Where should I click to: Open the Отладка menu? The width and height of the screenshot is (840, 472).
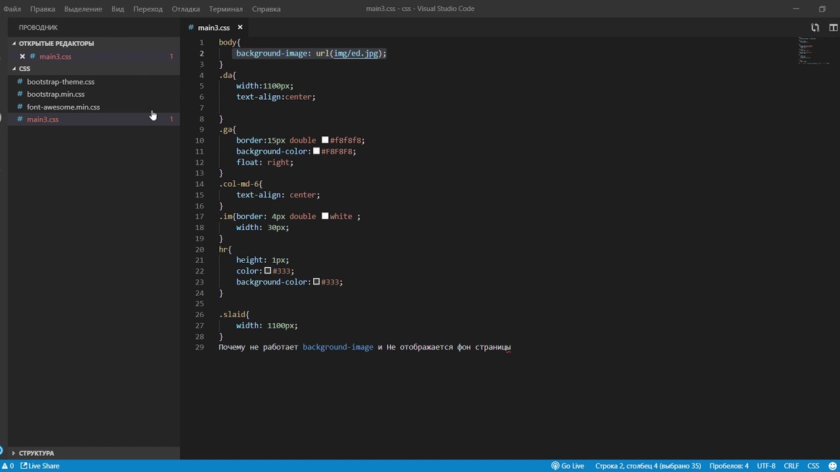(x=186, y=9)
